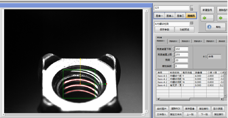Switch to the 综合检测 tab

222,41
